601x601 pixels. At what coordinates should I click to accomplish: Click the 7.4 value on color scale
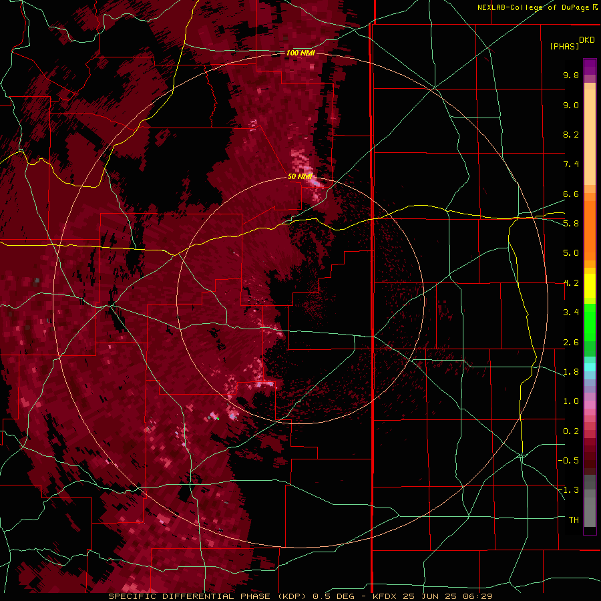coord(571,164)
